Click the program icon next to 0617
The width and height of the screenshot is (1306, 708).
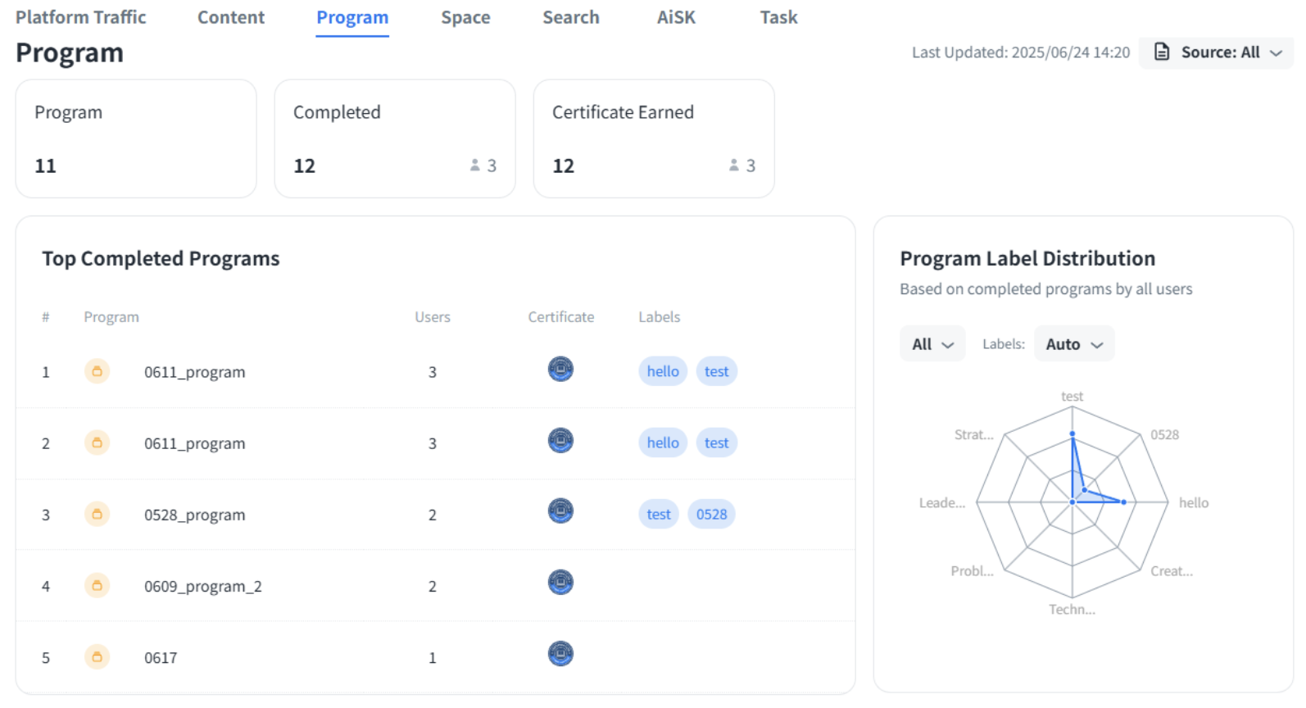tap(97, 657)
